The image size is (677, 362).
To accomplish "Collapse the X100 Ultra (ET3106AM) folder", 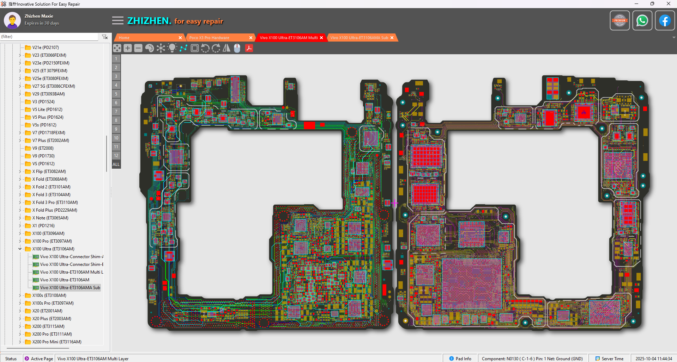I will (20, 249).
